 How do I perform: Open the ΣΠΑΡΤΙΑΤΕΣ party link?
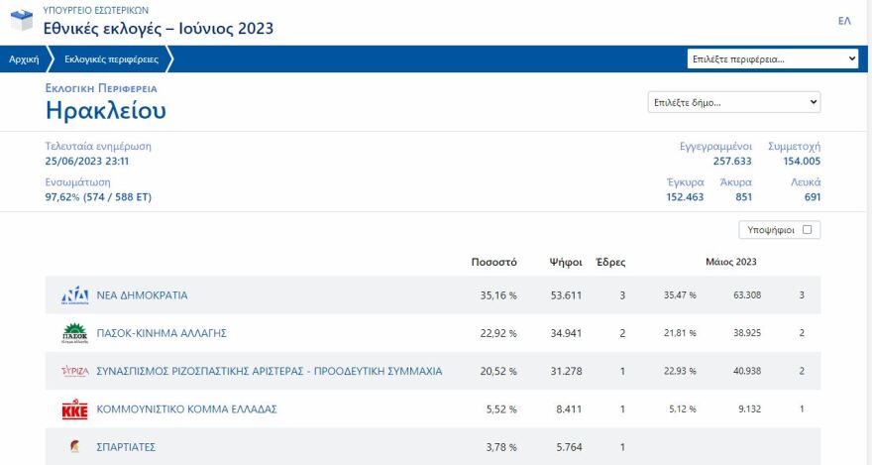[x=126, y=447]
